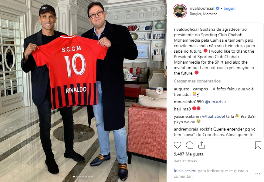The height and width of the screenshot is (182, 264).
Task: View who liked via 9,487 Me gusta
Action: click(188, 154)
